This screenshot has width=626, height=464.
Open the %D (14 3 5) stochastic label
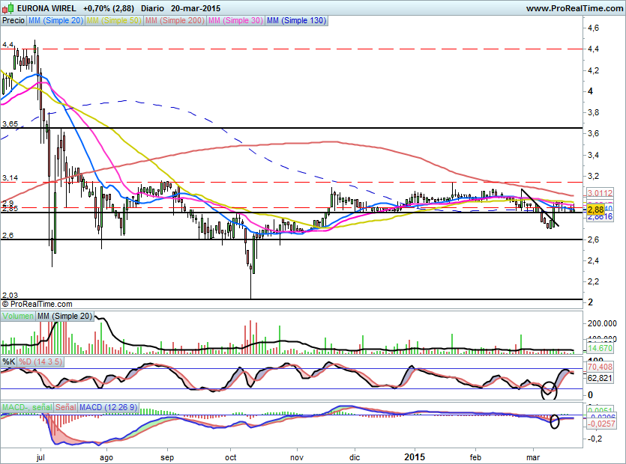[40, 361]
